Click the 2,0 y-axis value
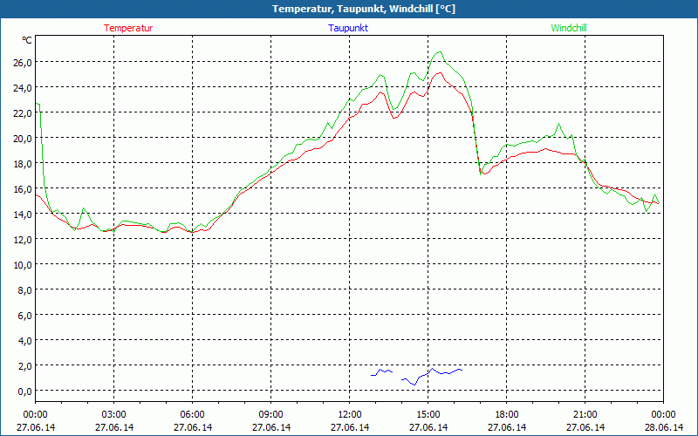 point(24,366)
